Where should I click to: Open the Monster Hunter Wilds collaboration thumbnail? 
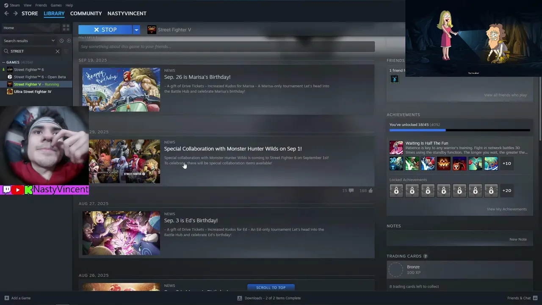pyautogui.click(x=124, y=161)
